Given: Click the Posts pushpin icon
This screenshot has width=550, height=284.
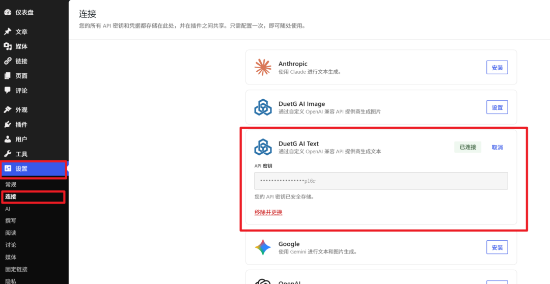Looking at the screenshot, I should click(7, 32).
